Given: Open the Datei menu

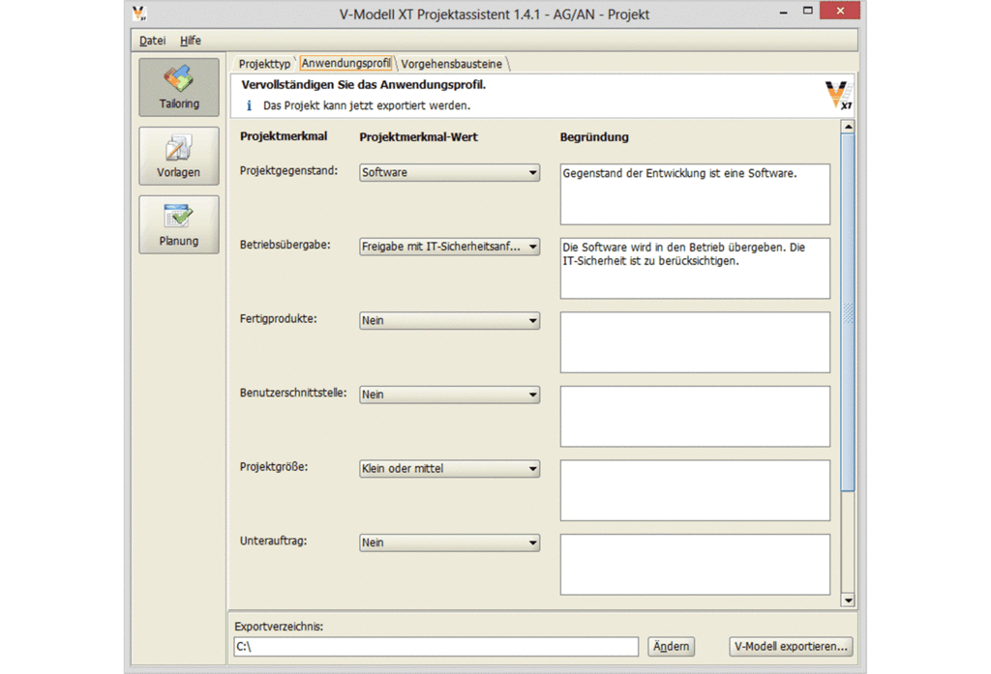Looking at the screenshot, I should pyautogui.click(x=152, y=41).
